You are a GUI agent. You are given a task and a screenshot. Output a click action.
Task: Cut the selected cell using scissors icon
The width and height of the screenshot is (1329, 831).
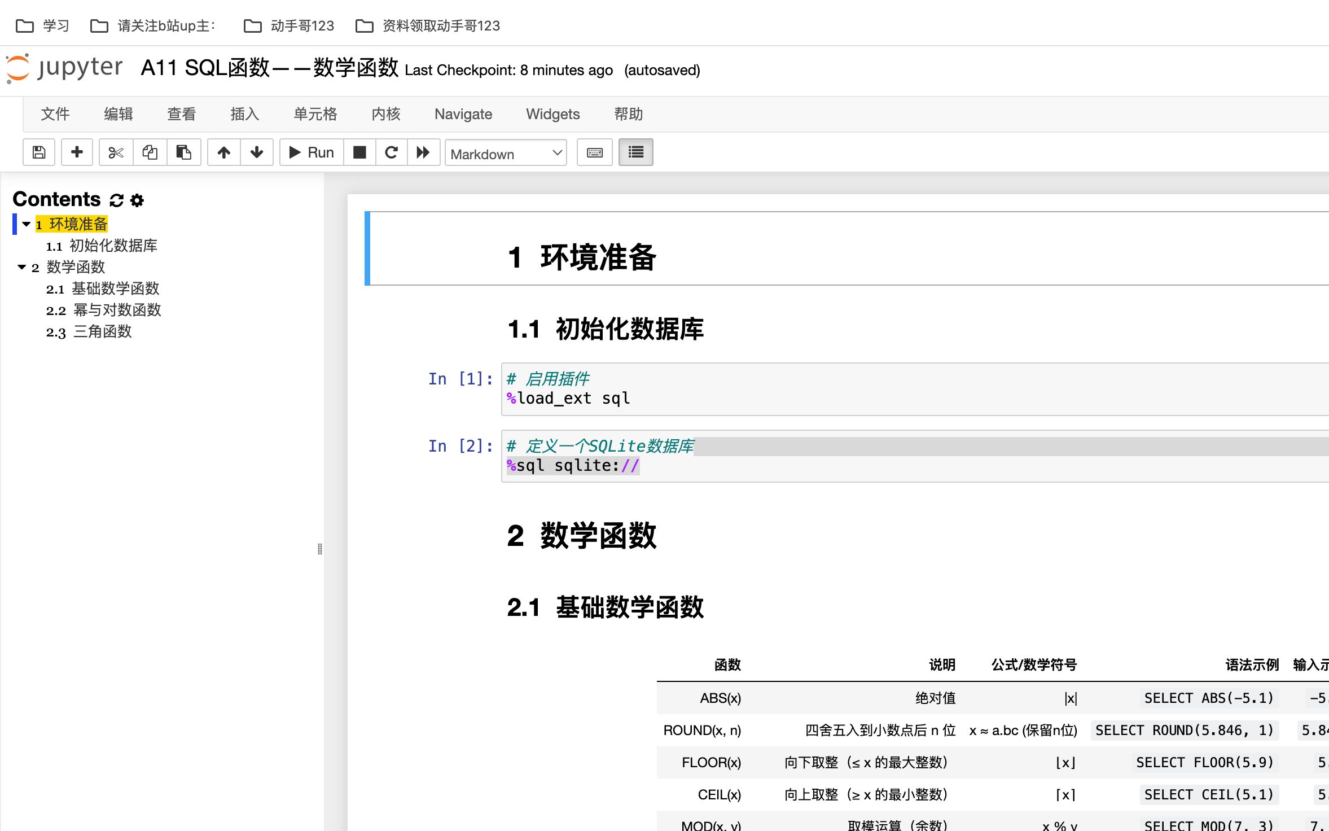115,152
